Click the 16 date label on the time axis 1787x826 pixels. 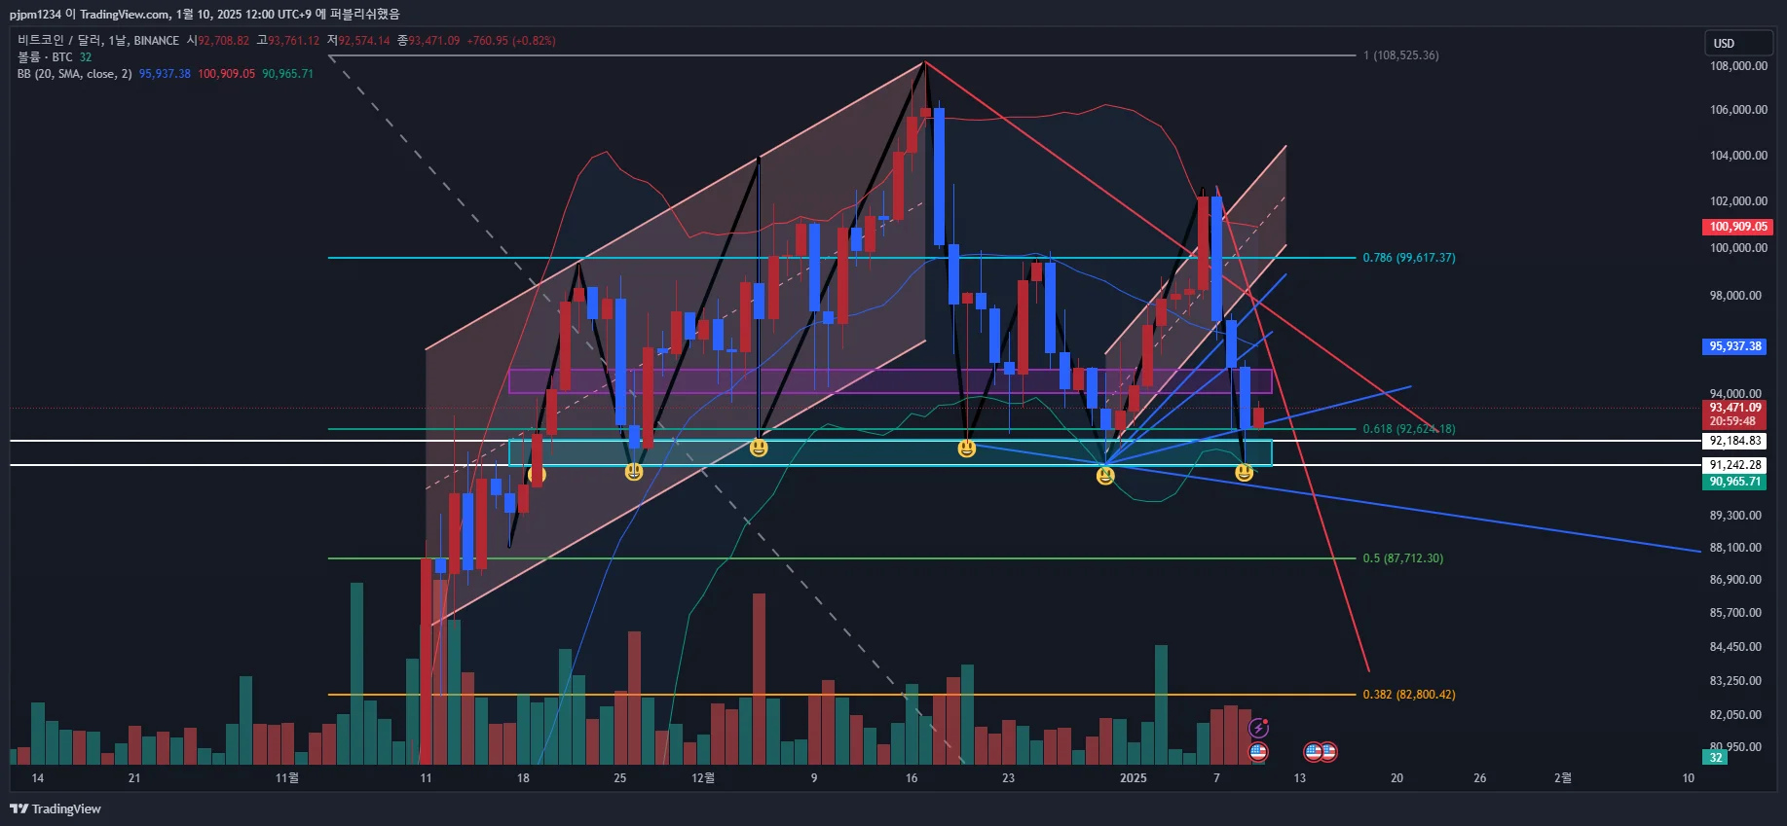click(x=912, y=778)
